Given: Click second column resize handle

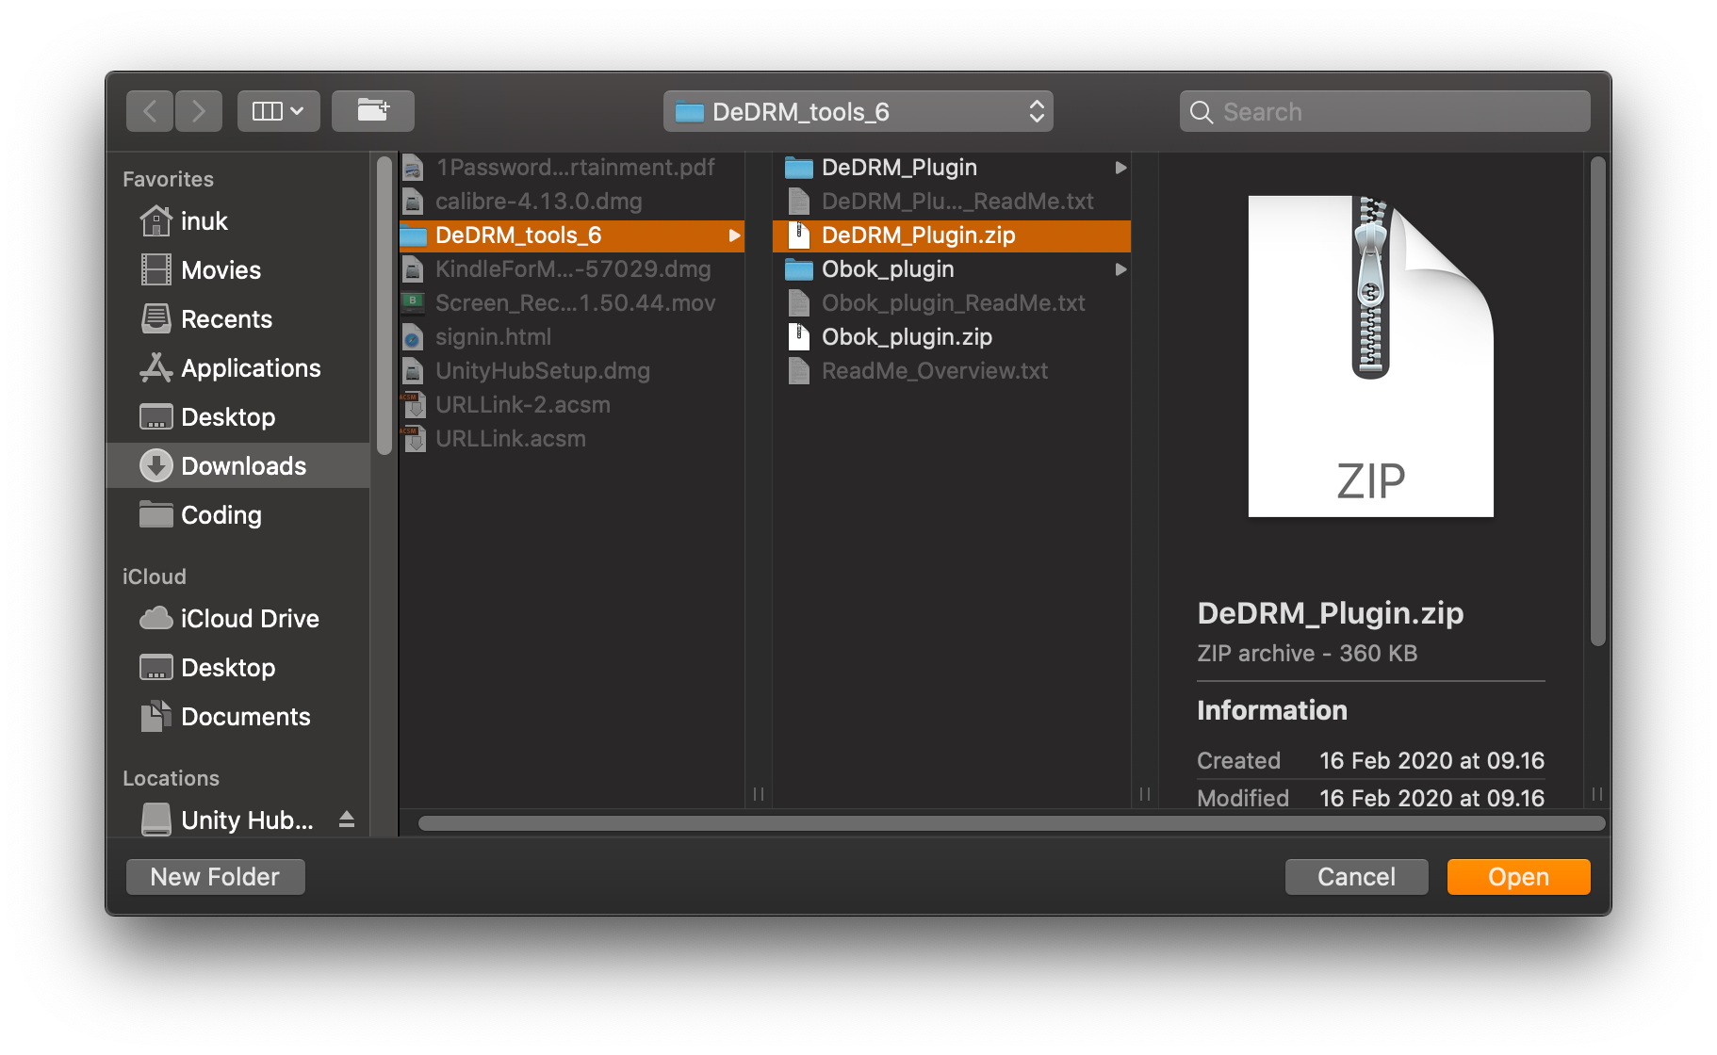Looking at the screenshot, I should (1145, 794).
